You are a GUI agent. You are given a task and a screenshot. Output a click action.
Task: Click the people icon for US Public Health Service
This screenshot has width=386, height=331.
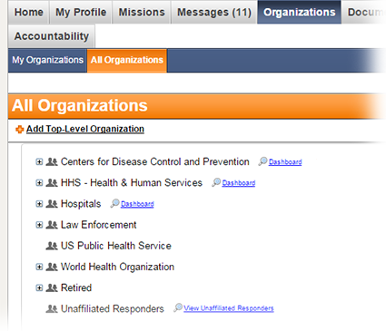pyautogui.click(x=52, y=246)
